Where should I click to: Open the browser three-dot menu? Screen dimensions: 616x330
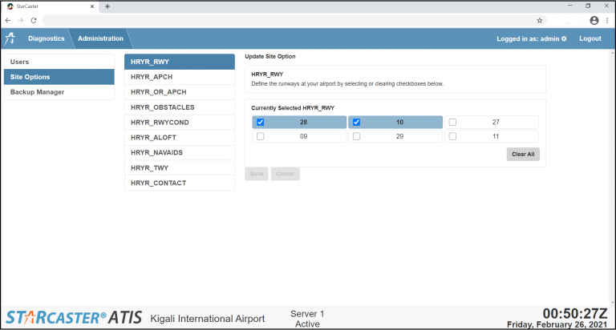pos(607,20)
